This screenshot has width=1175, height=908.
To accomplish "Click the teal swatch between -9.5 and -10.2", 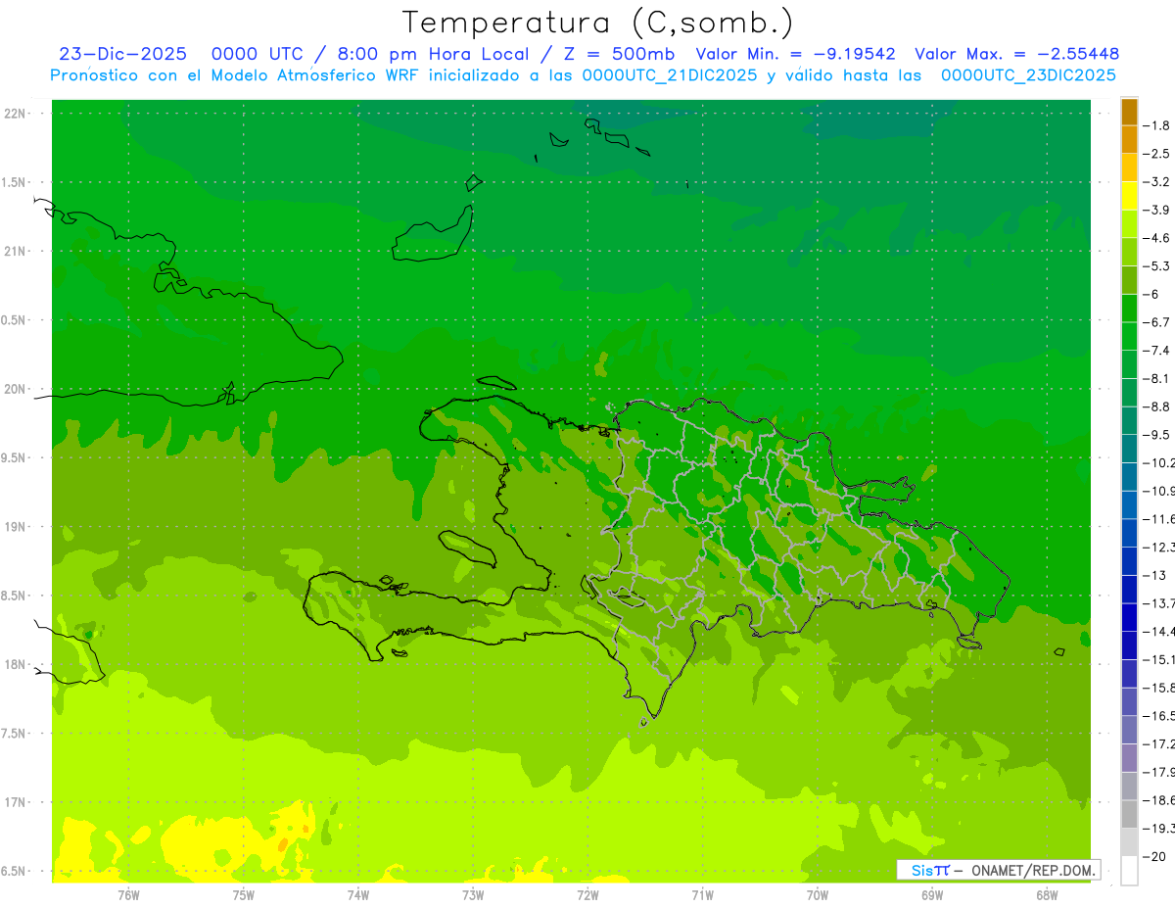I will pyautogui.click(x=1129, y=449).
